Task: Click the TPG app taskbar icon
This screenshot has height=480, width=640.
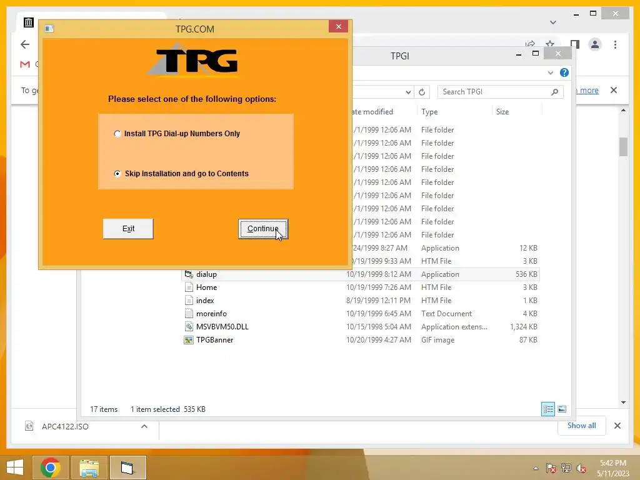Action: [127, 467]
